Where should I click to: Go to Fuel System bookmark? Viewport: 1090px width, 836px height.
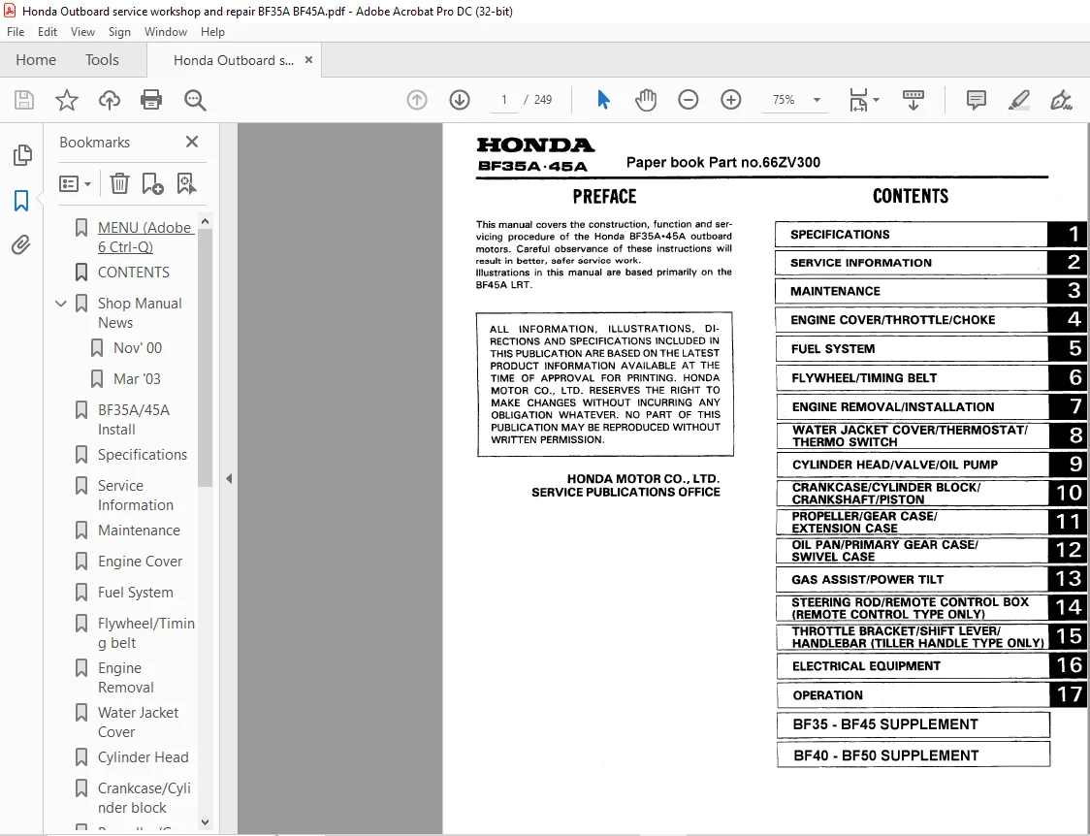136,592
